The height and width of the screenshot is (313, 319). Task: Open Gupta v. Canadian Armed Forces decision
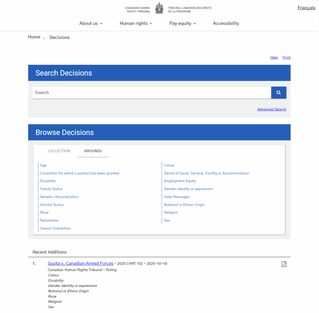80,263
